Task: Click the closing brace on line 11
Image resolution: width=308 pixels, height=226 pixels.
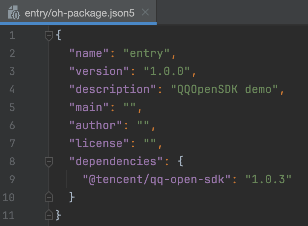Action: point(58,215)
